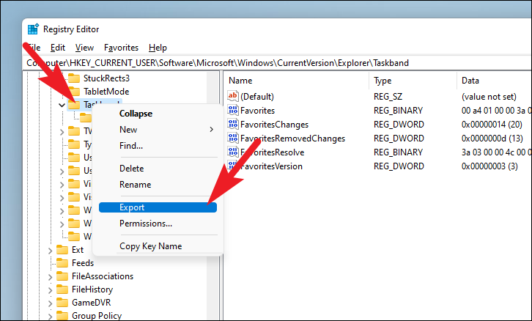Choose Find... from the context menu
The image size is (532, 321).
[158, 146]
